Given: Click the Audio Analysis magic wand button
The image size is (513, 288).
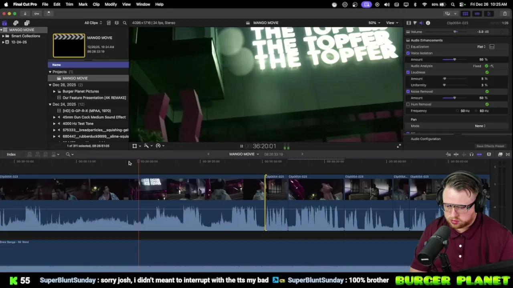Looking at the screenshot, I should coord(492,66).
